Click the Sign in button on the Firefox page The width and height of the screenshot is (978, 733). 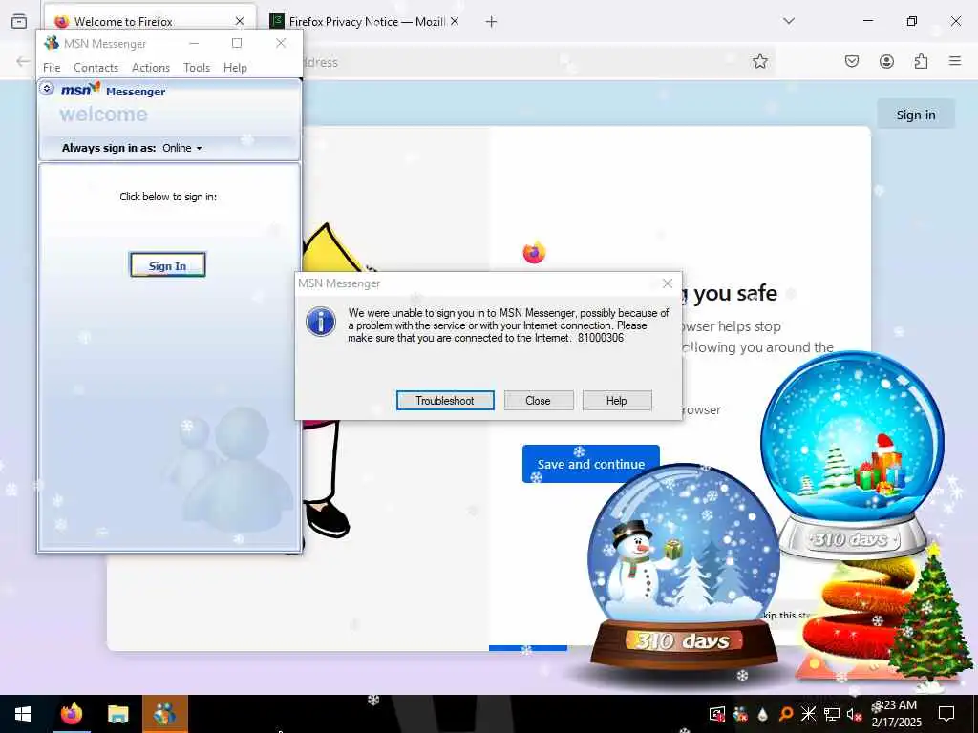pos(916,115)
